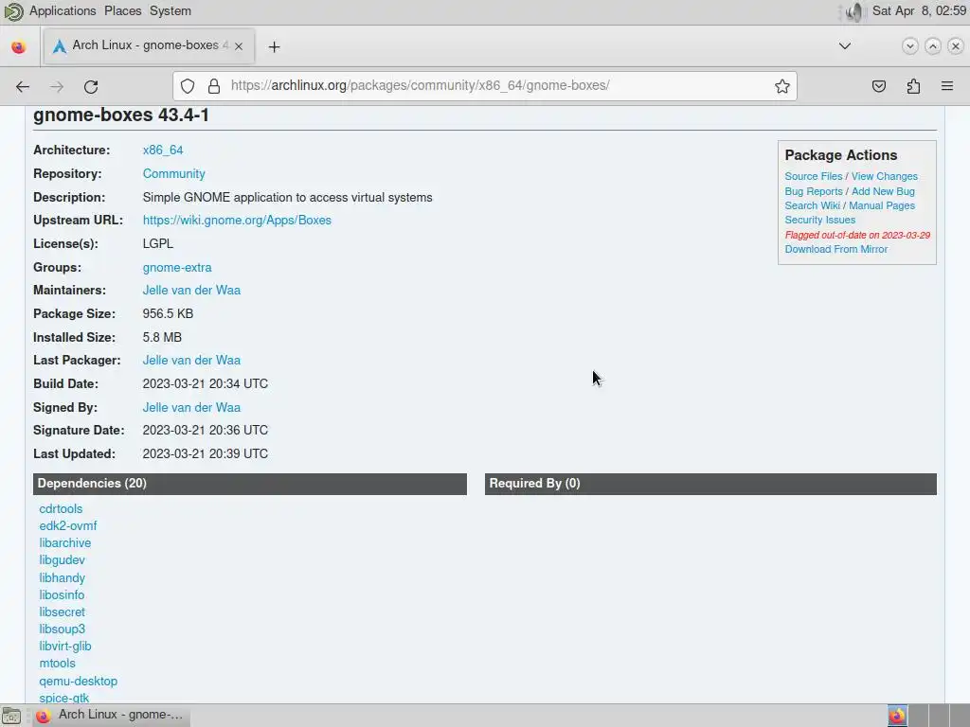The width and height of the screenshot is (970, 727).
Task: Open the Applications menu
Action: [63, 11]
